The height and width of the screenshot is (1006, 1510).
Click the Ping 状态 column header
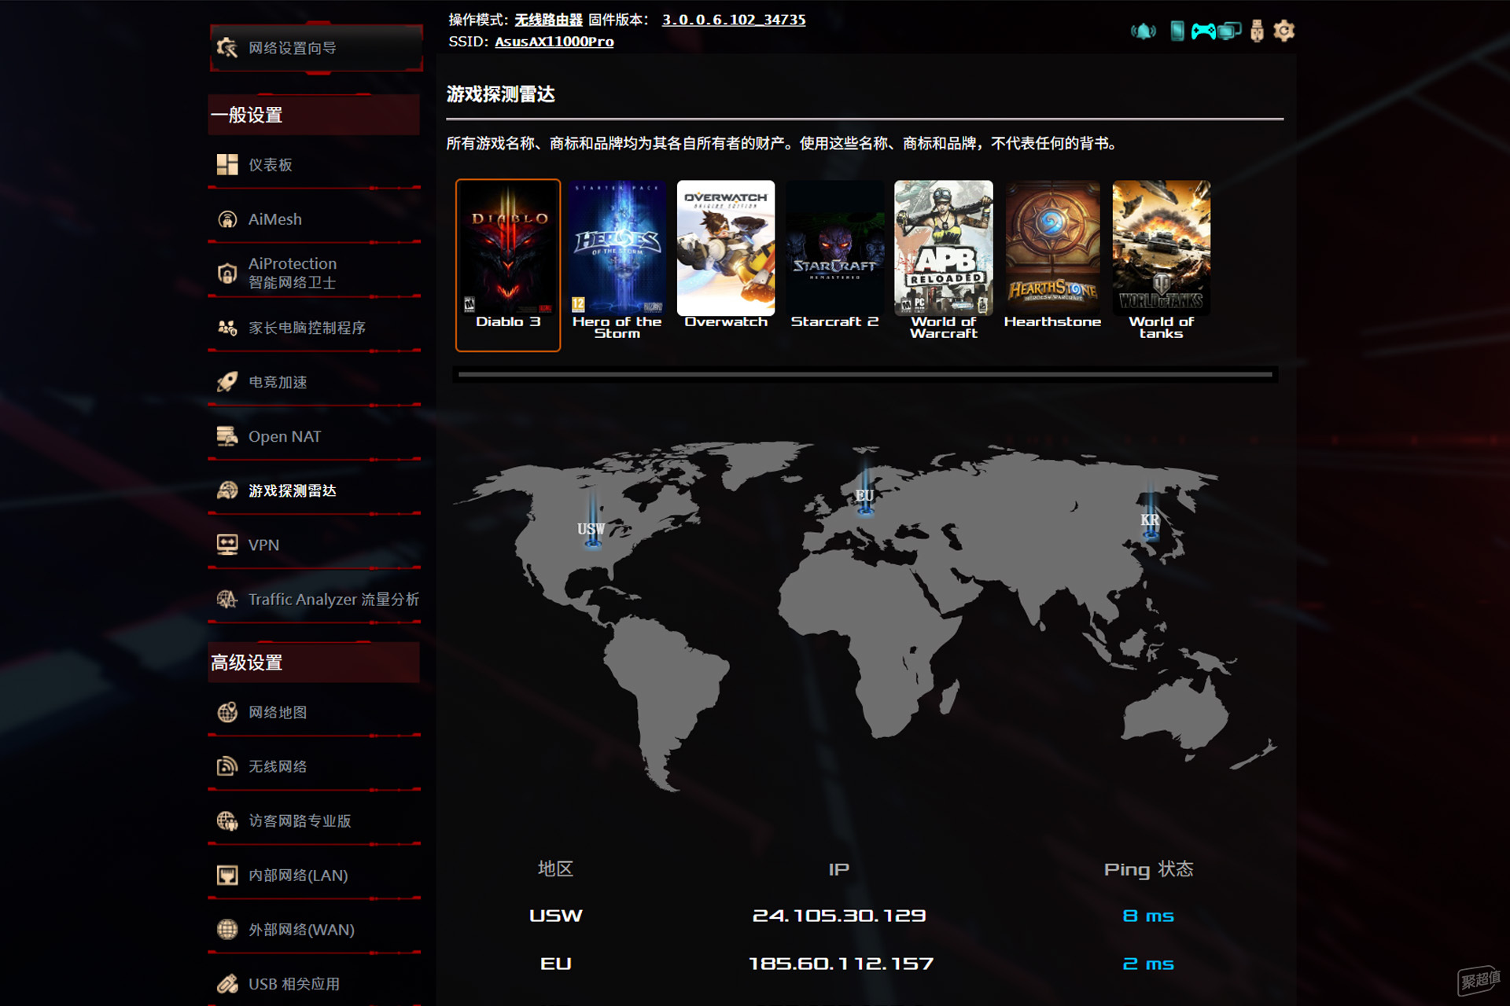click(x=1148, y=869)
